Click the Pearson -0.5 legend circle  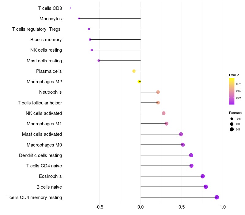tap(232, 119)
